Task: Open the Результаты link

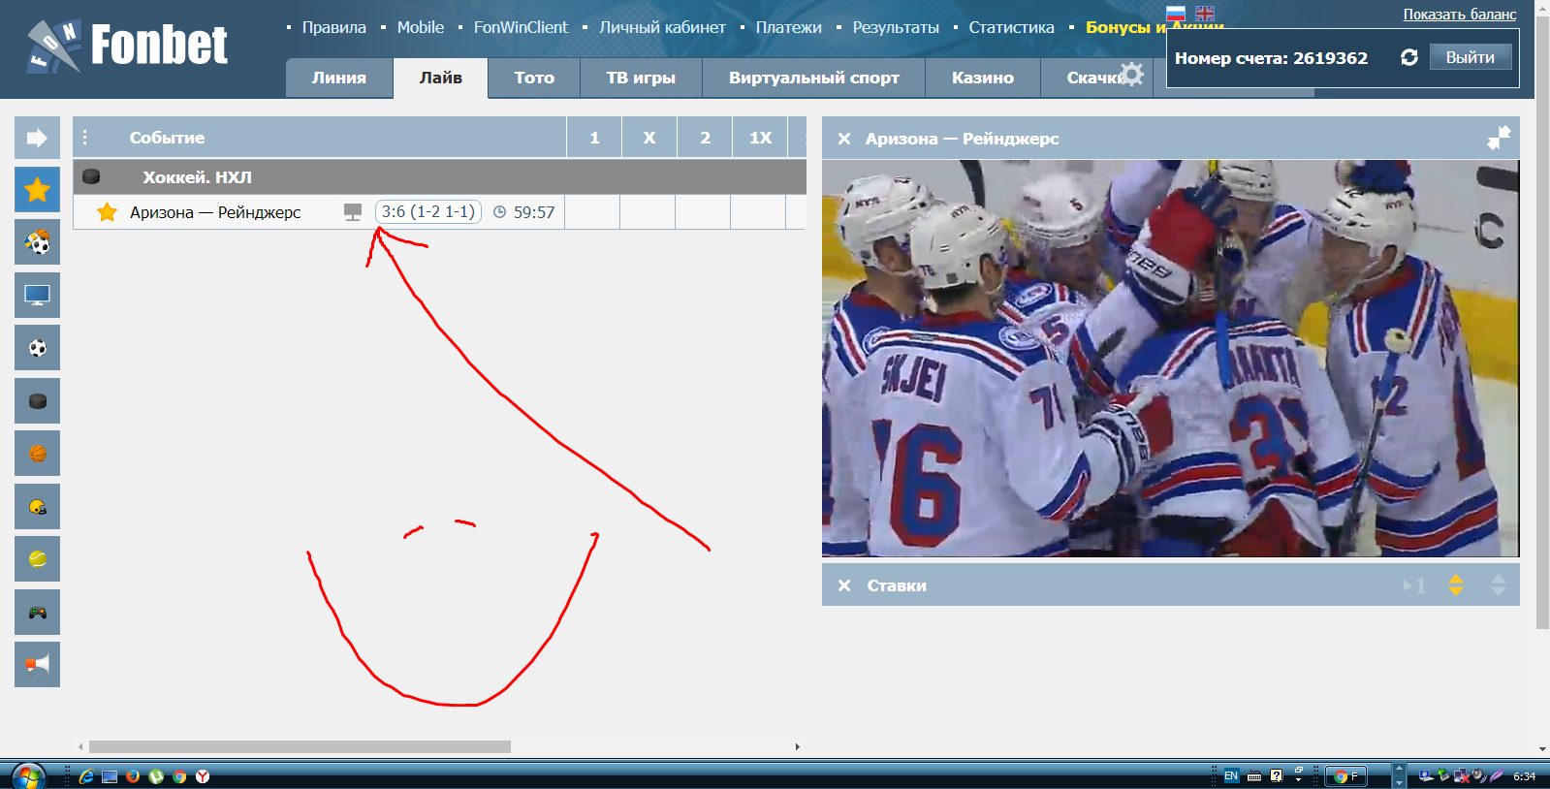Action: pos(896,27)
